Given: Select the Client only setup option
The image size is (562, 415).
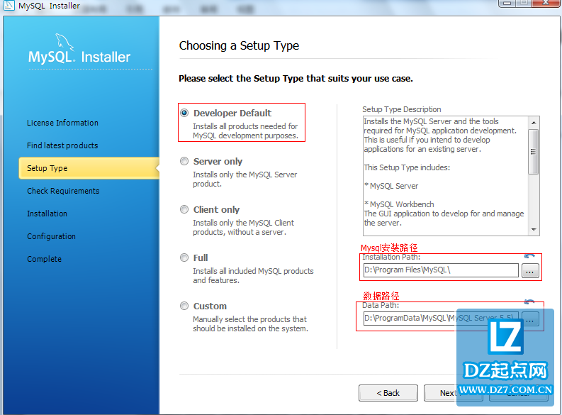Looking at the screenshot, I should pyautogui.click(x=184, y=209).
